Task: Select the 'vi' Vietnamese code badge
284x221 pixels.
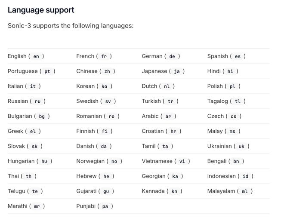Action: tap(182, 161)
